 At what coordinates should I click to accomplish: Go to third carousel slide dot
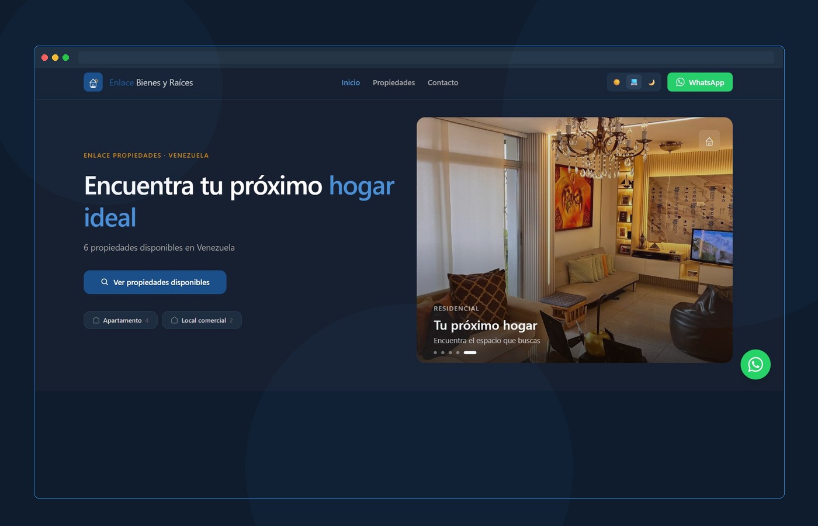pyautogui.click(x=450, y=352)
